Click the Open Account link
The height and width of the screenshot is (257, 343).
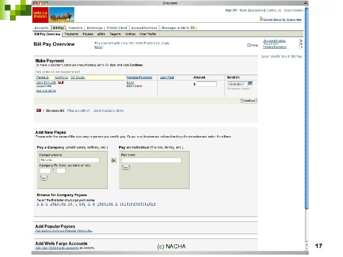[293, 10]
